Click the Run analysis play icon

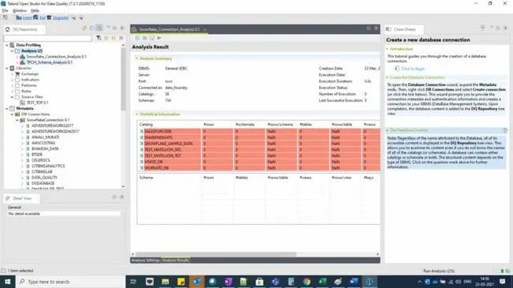click(159, 38)
